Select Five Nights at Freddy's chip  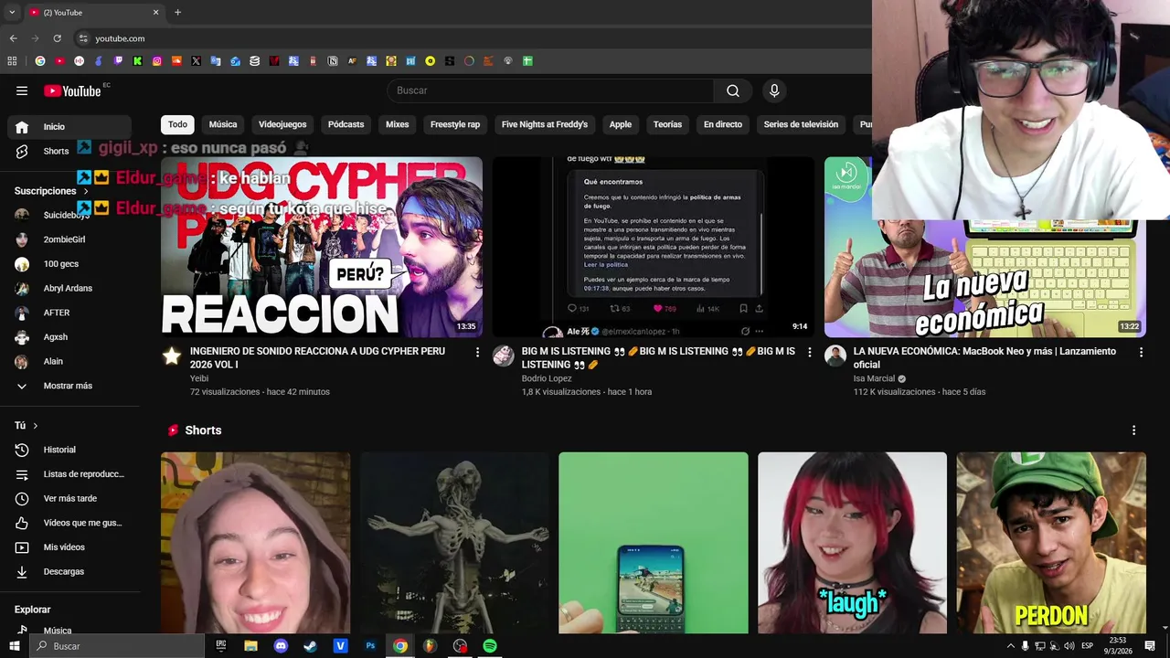pyautogui.click(x=545, y=124)
